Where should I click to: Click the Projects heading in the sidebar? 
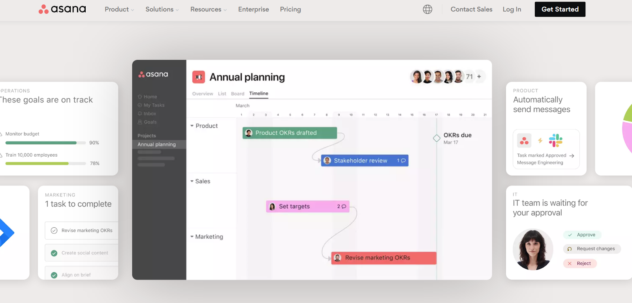point(147,136)
